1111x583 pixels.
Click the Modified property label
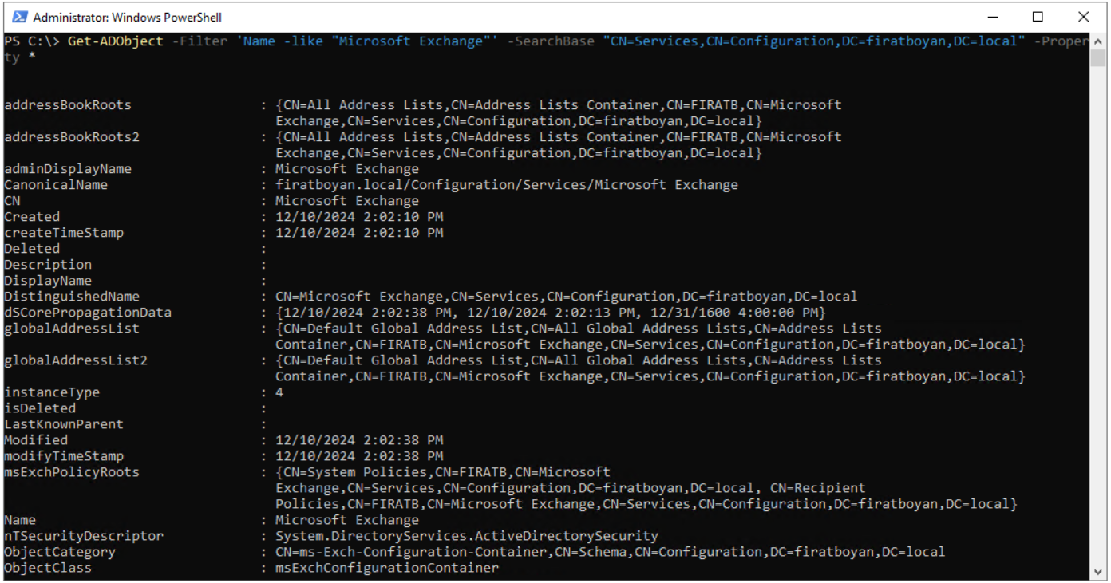click(x=36, y=440)
